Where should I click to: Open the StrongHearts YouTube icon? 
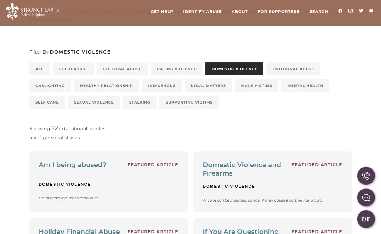(x=371, y=11)
